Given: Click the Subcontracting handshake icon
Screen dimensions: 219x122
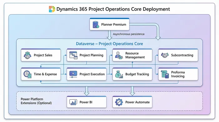Looking at the screenshot, I should 165,55.
